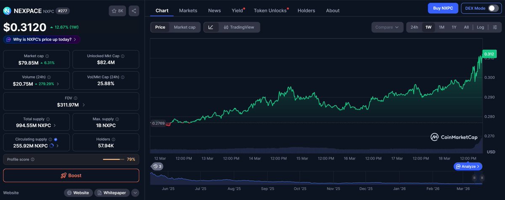Click left pause handle on range navigator
The image size is (505, 200).
tap(474, 178)
